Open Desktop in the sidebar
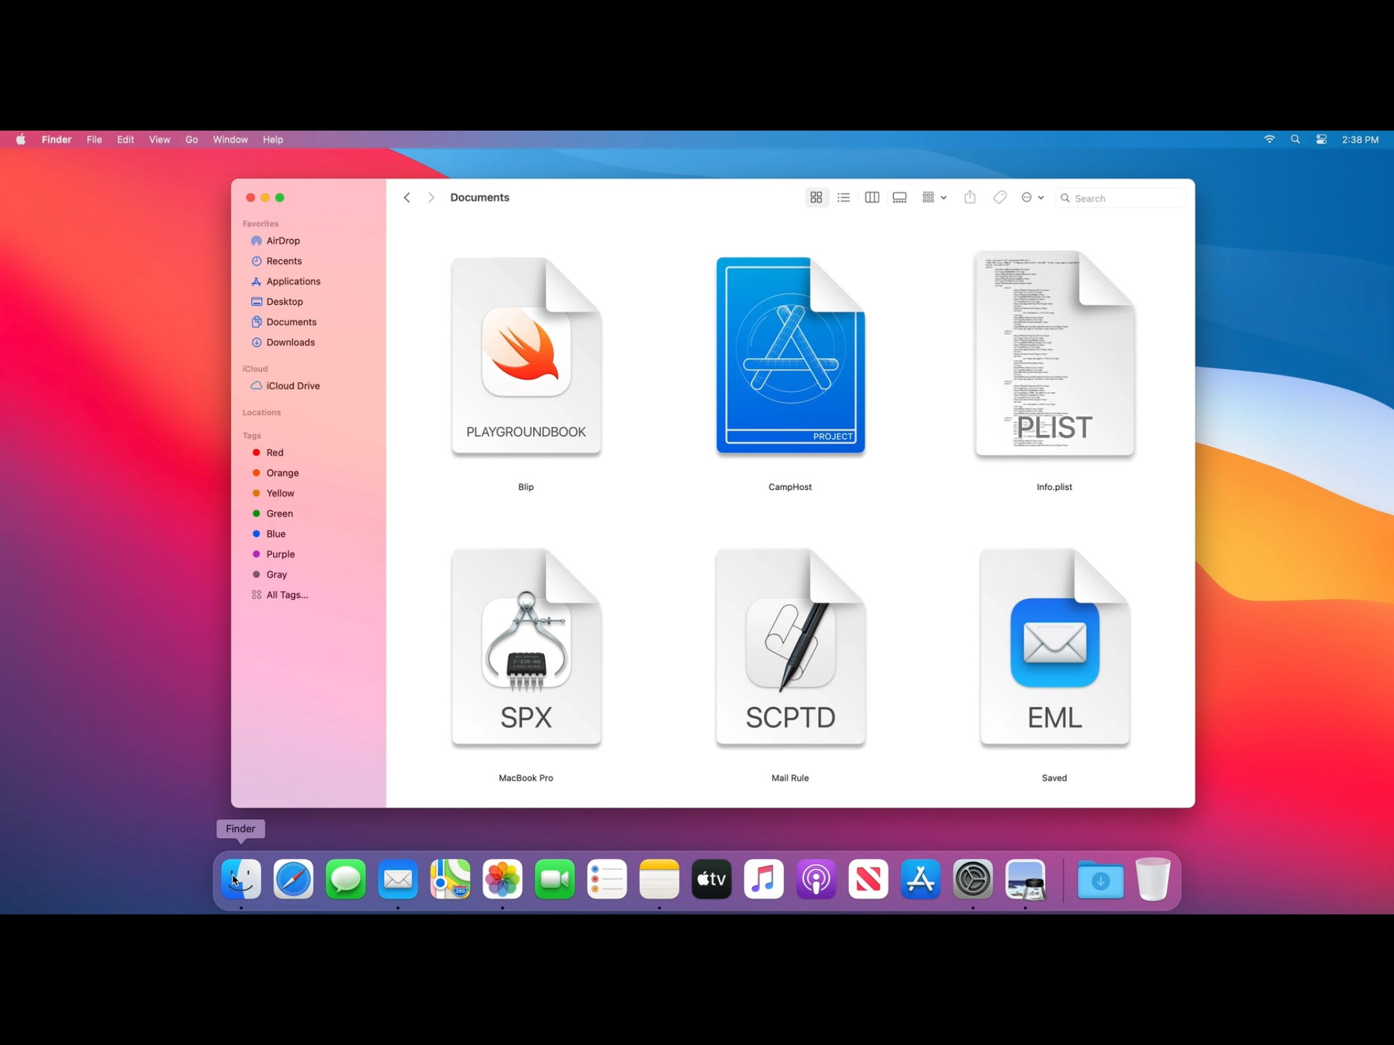Image resolution: width=1394 pixels, height=1045 pixels. tap(277, 302)
